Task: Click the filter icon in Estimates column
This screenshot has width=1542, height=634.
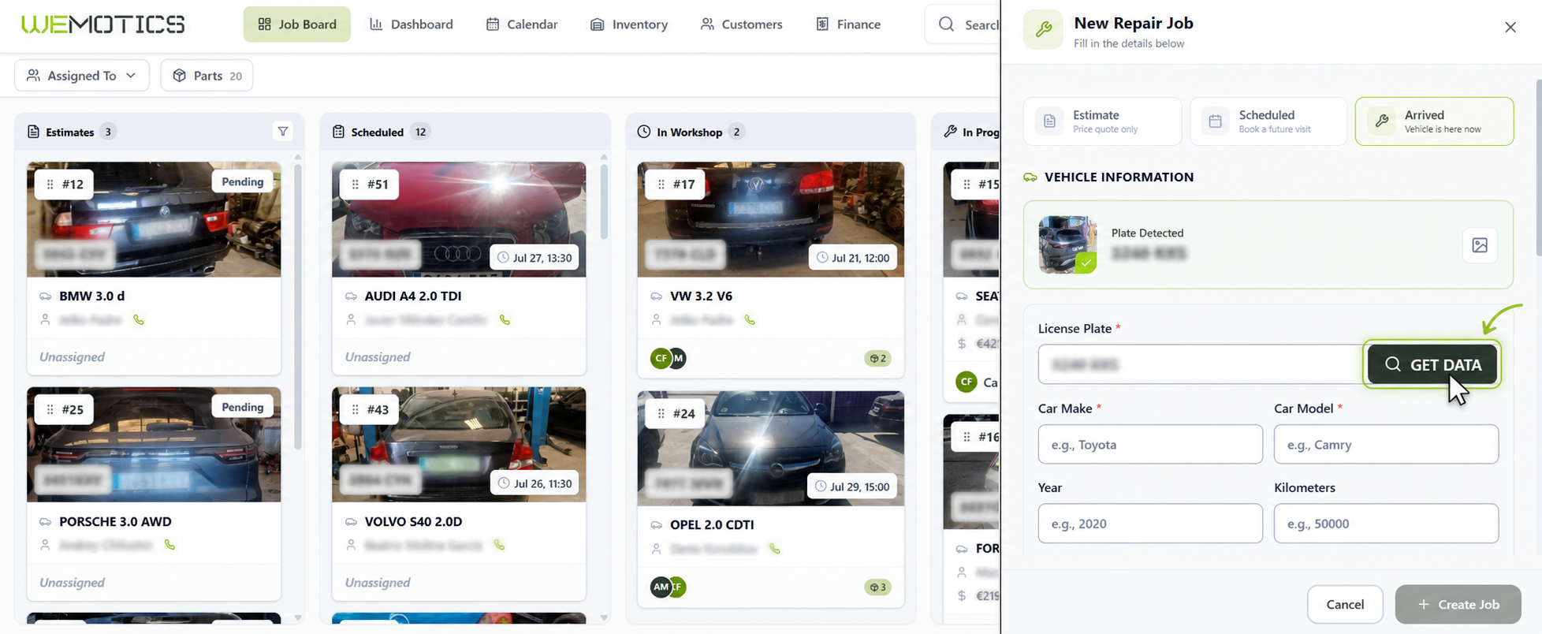Action: click(283, 132)
